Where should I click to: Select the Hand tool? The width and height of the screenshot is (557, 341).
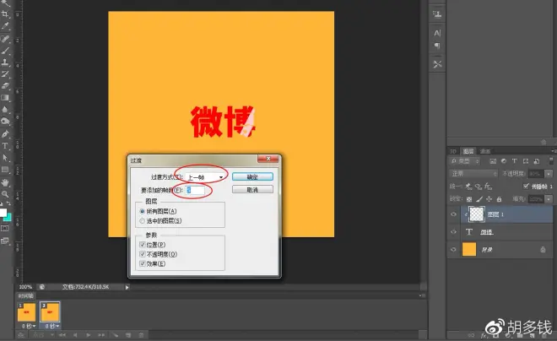pyautogui.click(x=5, y=182)
